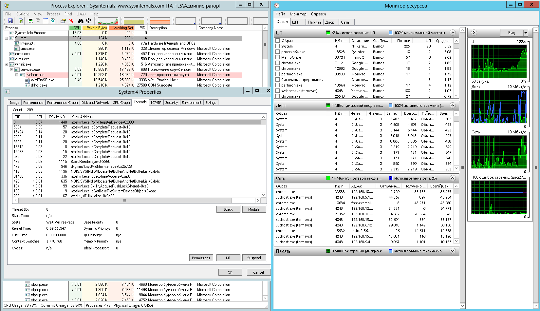
Task: Collapse the svchost.exe tree node
Action: tap(17, 75)
